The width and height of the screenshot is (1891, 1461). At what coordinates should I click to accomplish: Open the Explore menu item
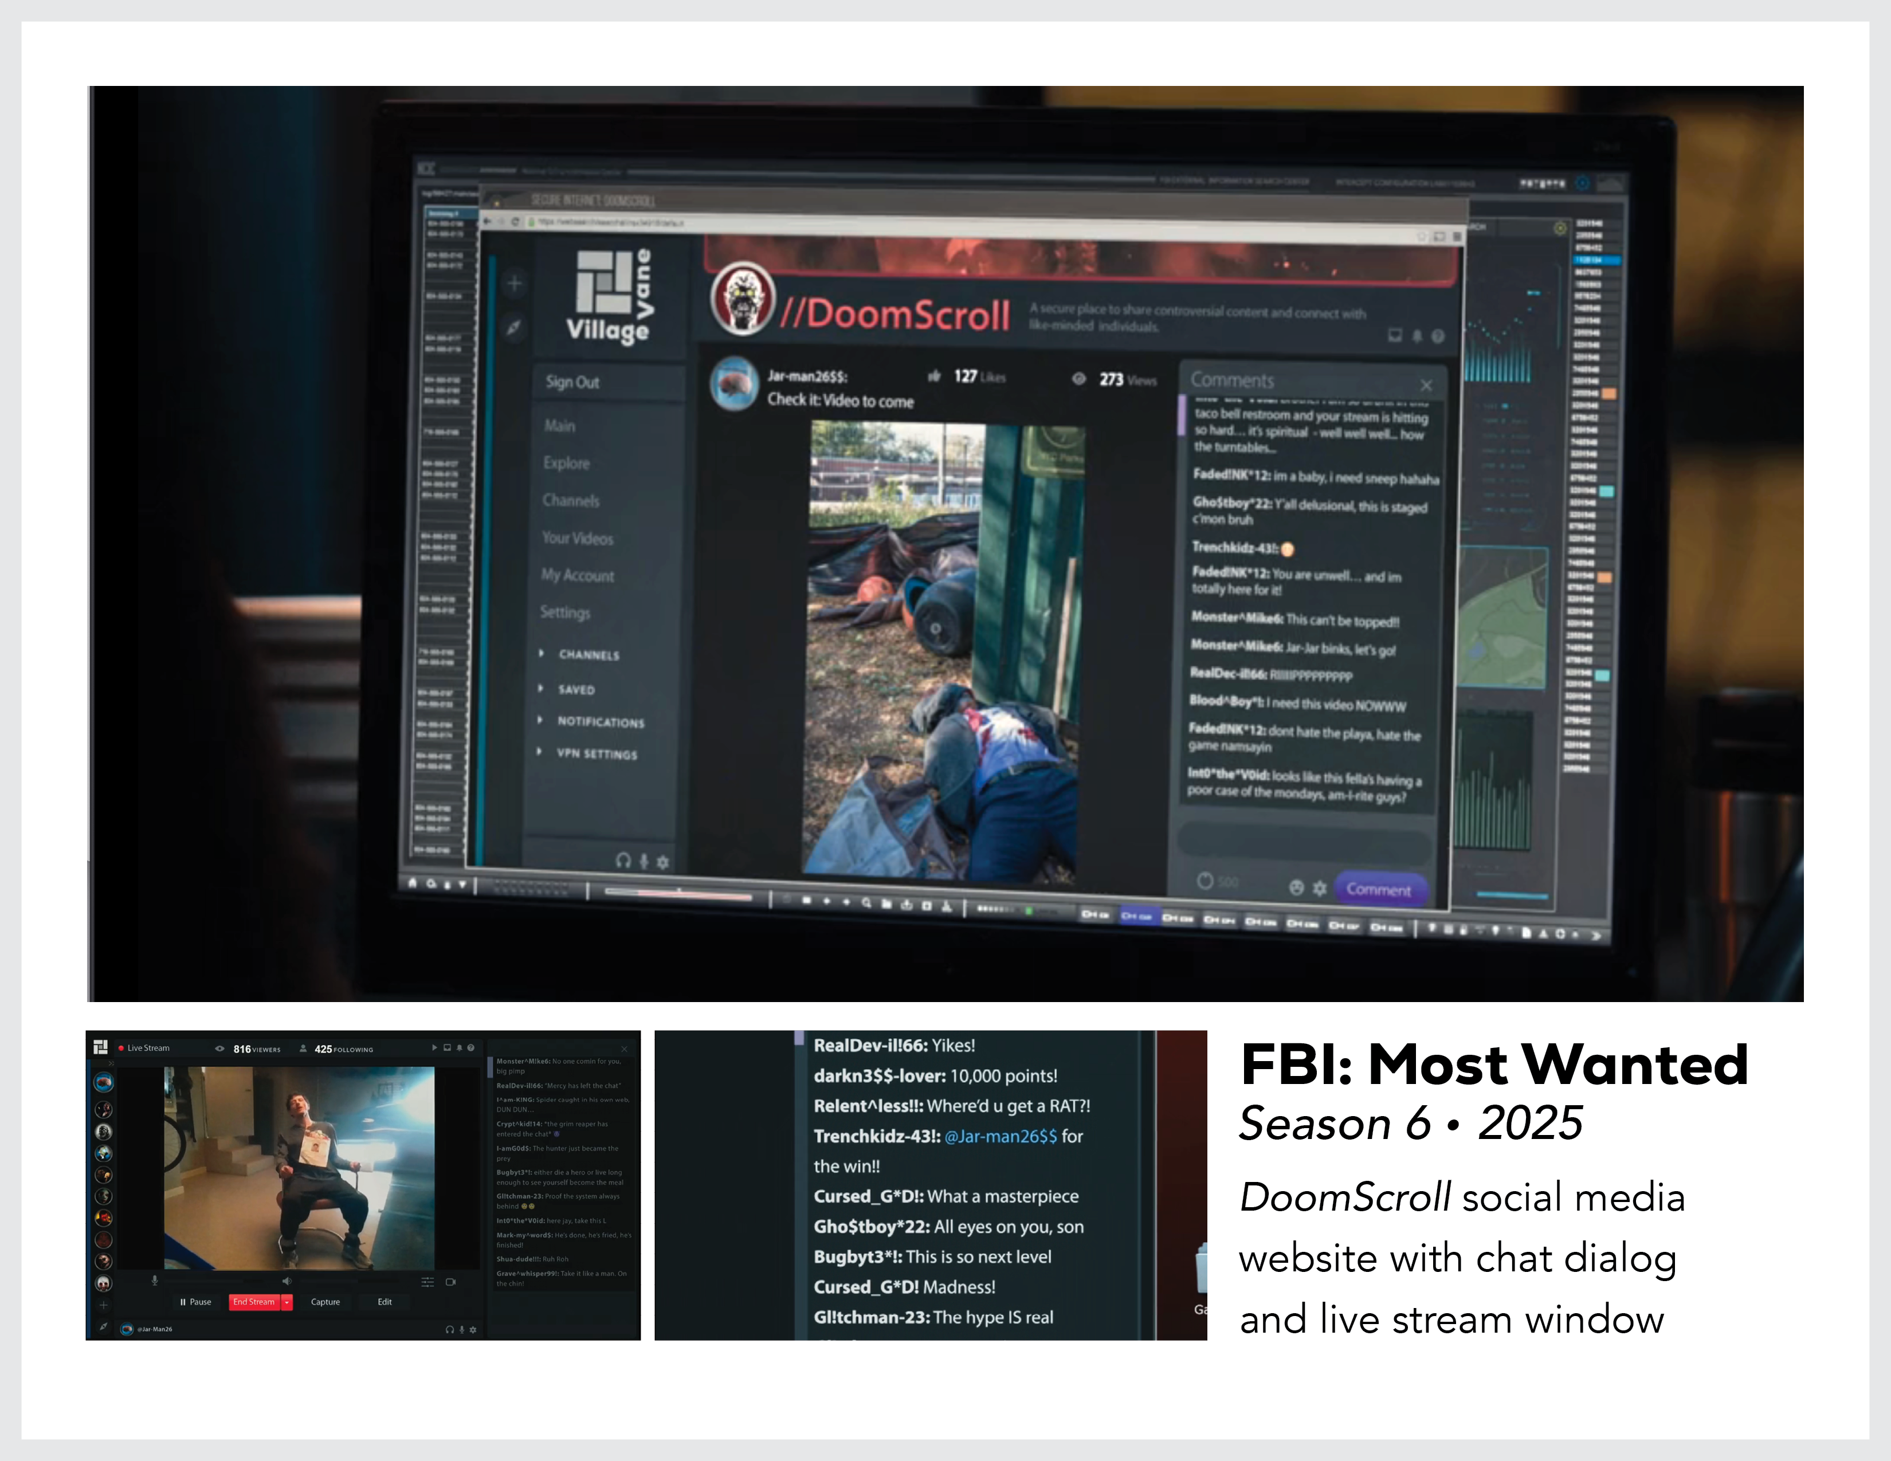(566, 464)
